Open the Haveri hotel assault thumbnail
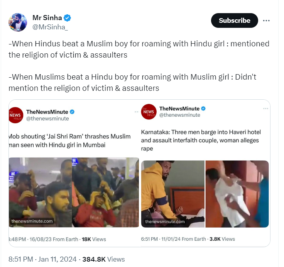284x267 pixels. point(205,194)
